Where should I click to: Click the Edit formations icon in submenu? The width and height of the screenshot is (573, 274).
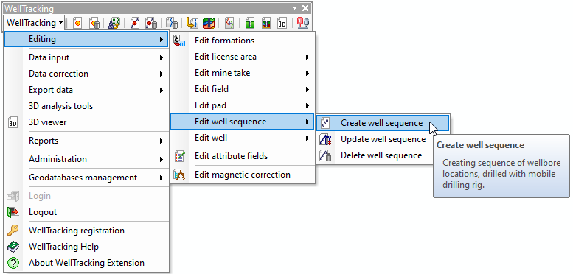pyautogui.click(x=179, y=41)
